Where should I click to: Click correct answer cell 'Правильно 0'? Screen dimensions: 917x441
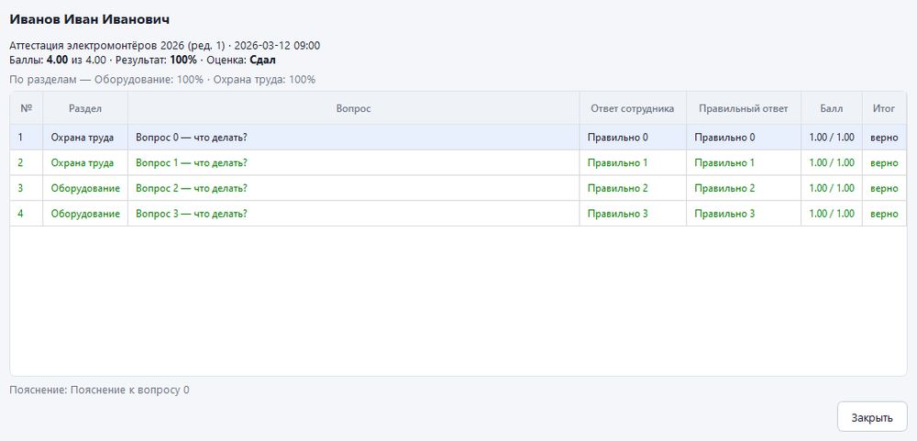pos(744,138)
